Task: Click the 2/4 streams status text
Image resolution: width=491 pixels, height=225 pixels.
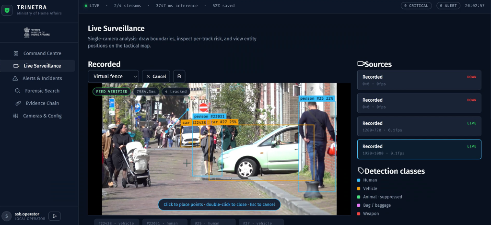Action: [x=128, y=6]
